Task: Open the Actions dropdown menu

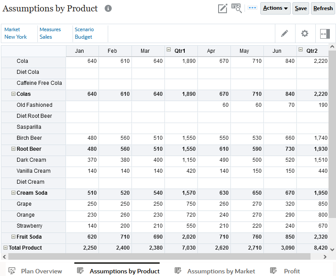Action: point(275,8)
